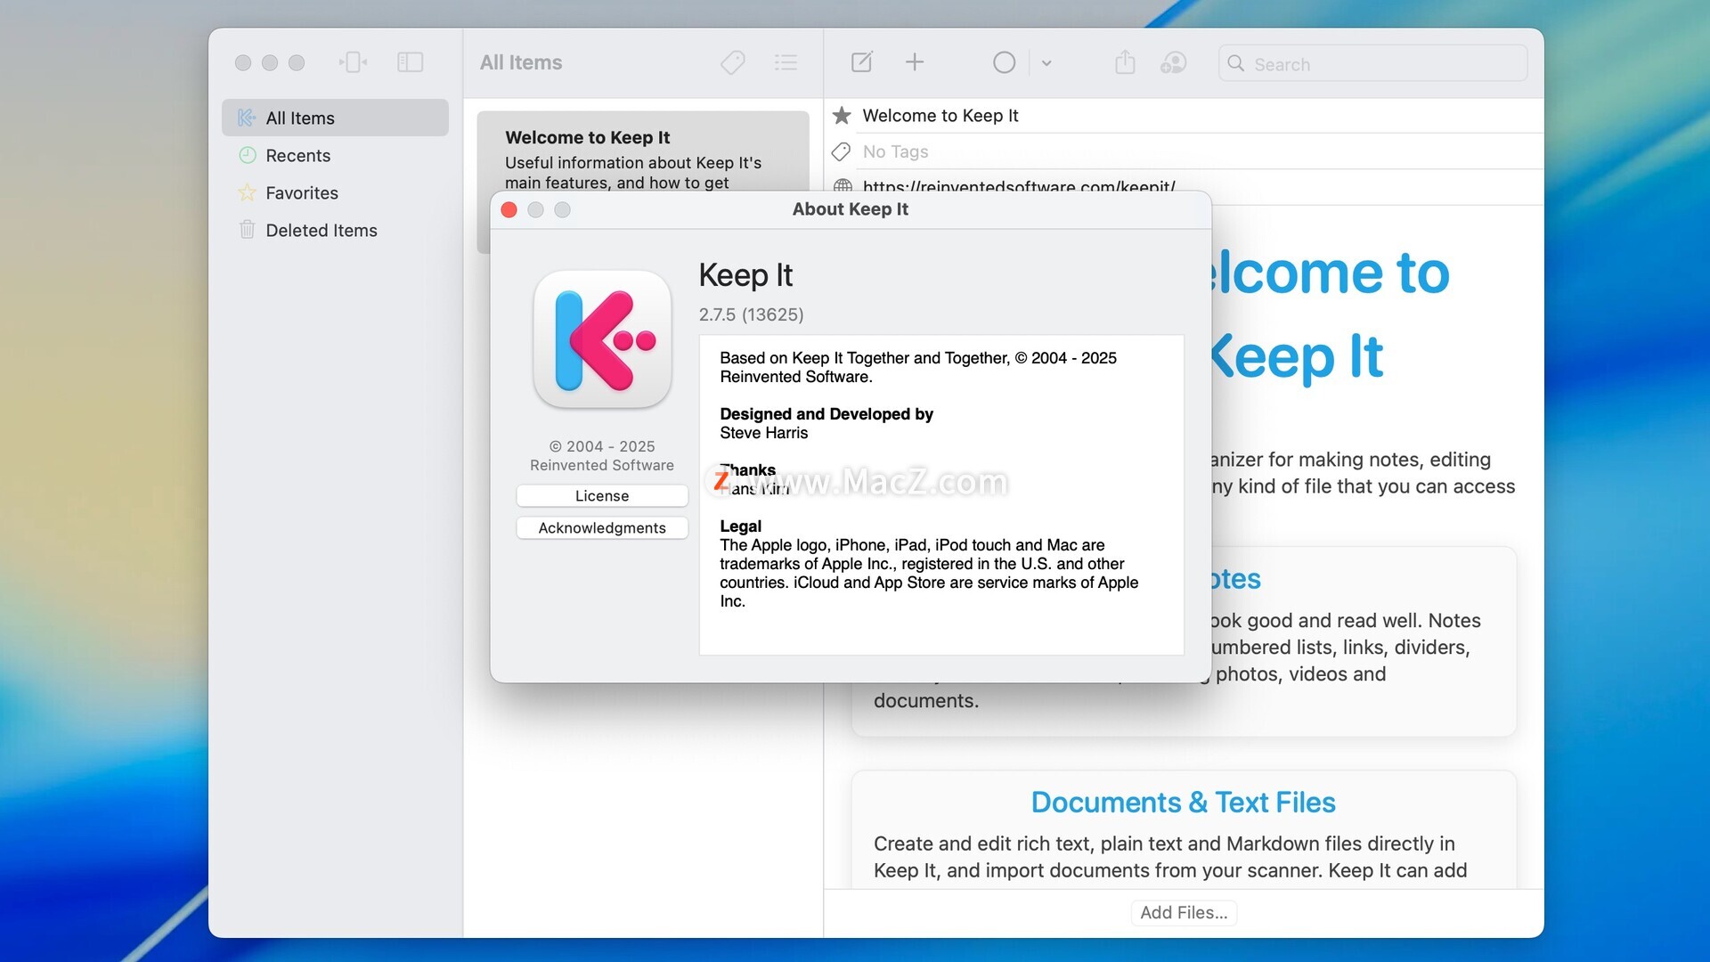Click the compose new note icon
Viewport: 1710px width, 962px height.
click(861, 62)
